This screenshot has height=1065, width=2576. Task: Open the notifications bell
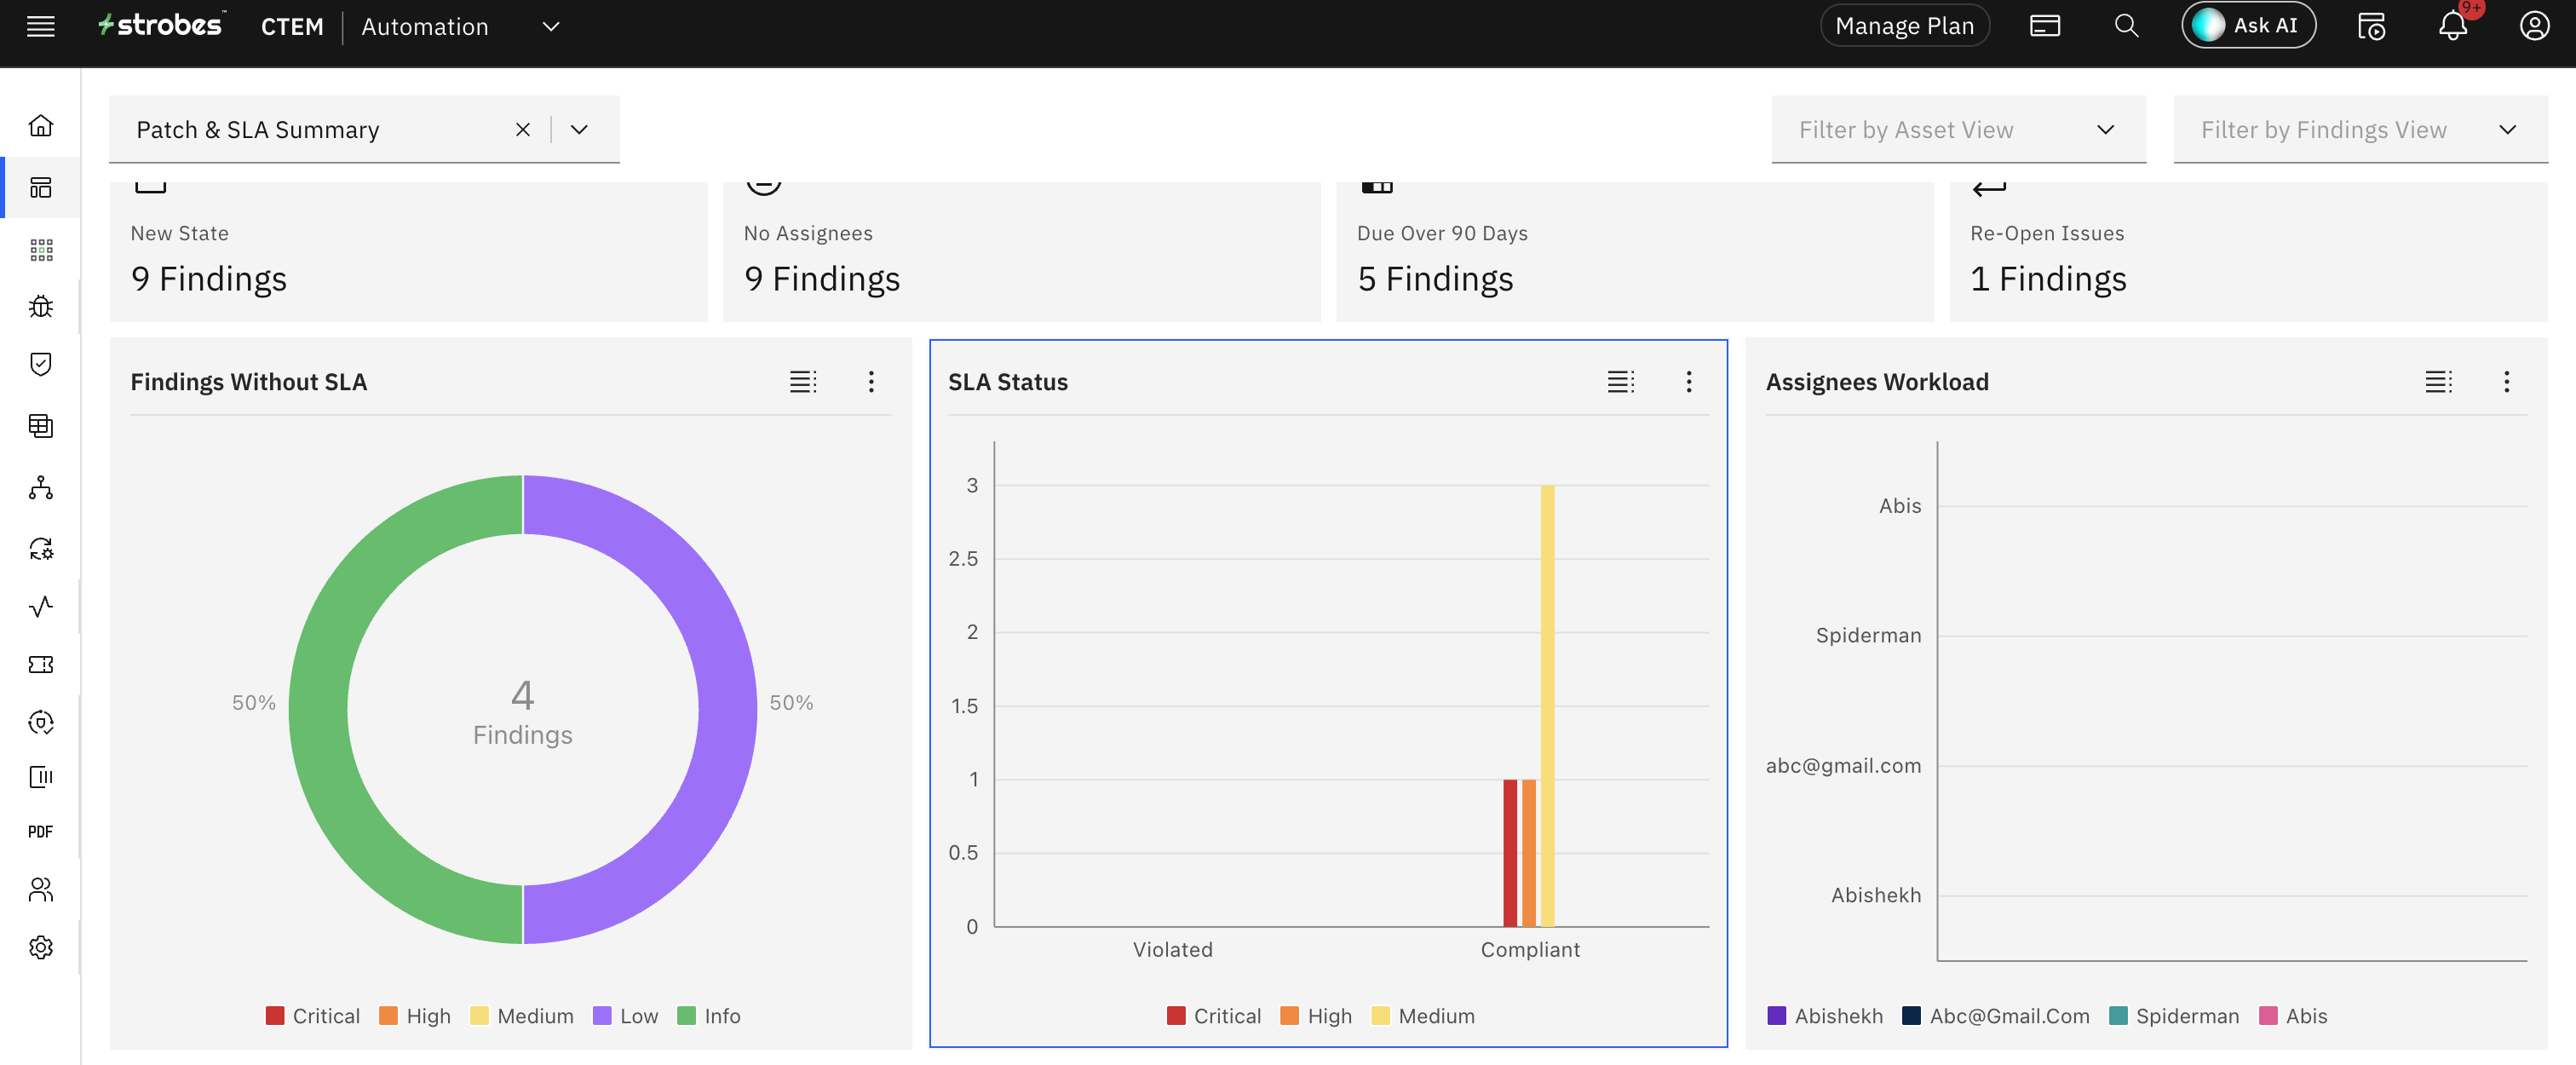pyautogui.click(x=2452, y=26)
